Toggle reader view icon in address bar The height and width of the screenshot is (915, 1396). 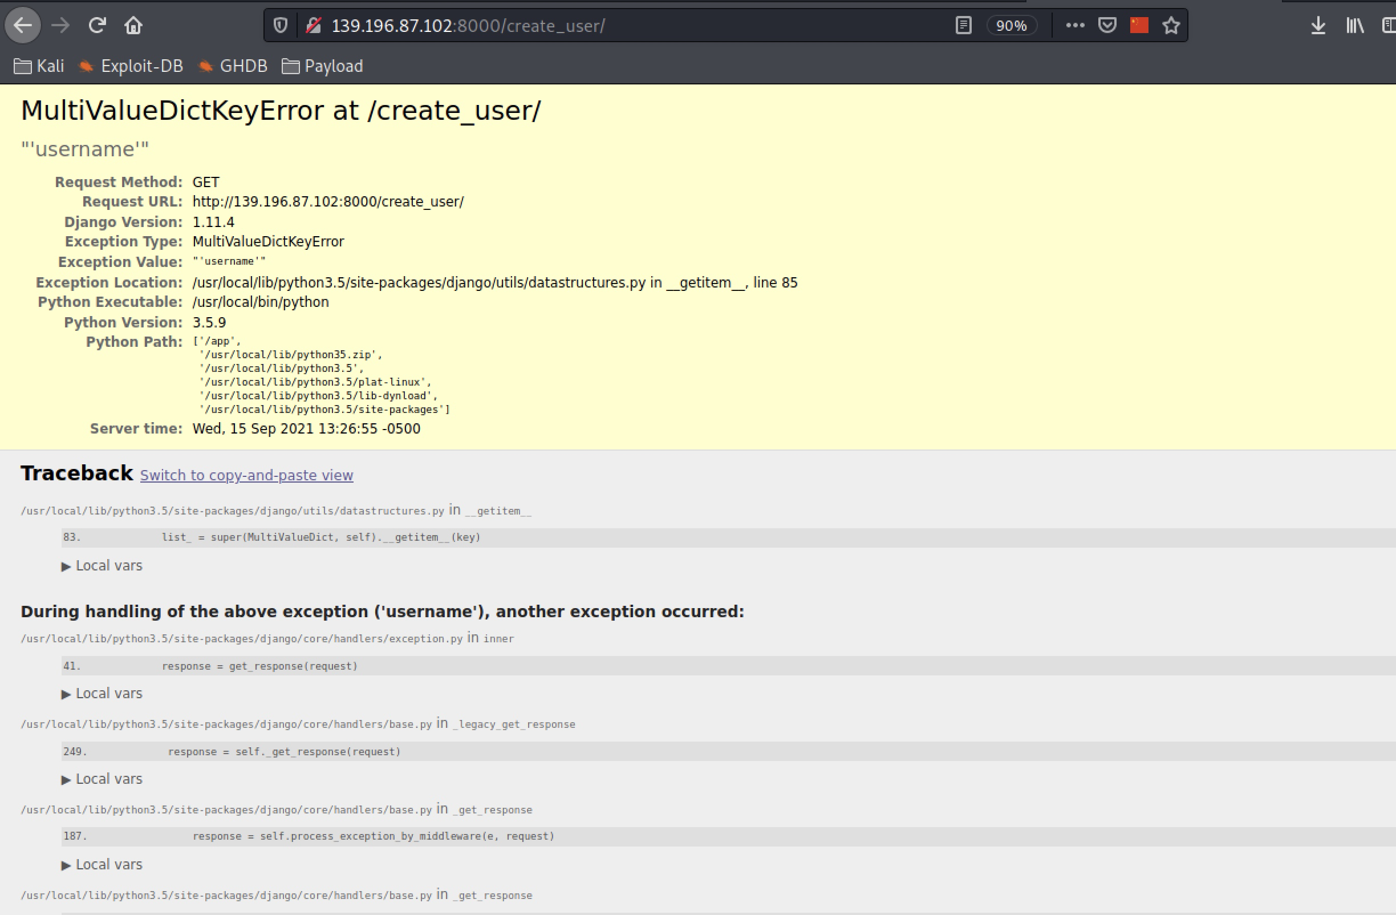tap(963, 25)
